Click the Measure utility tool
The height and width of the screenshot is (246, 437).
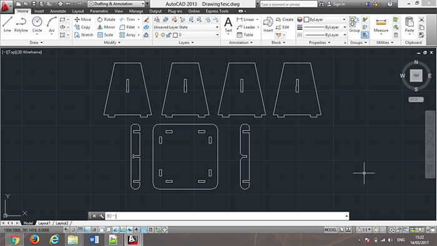click(x=381, y=25)
